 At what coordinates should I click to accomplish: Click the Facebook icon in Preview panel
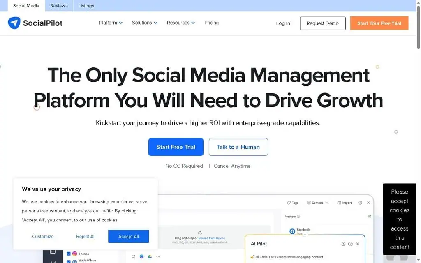click(x=292, y=231)
